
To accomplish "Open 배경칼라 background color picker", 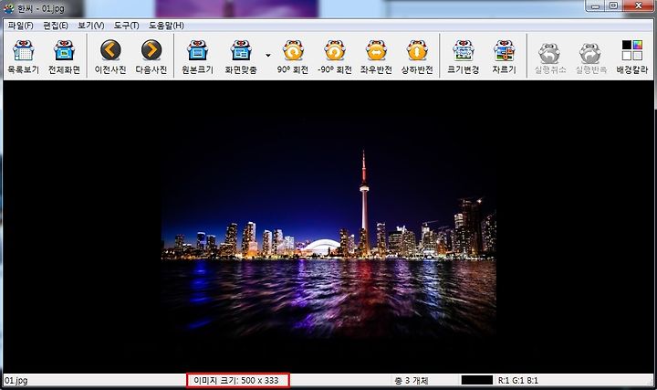I will (x=631, y=57).
